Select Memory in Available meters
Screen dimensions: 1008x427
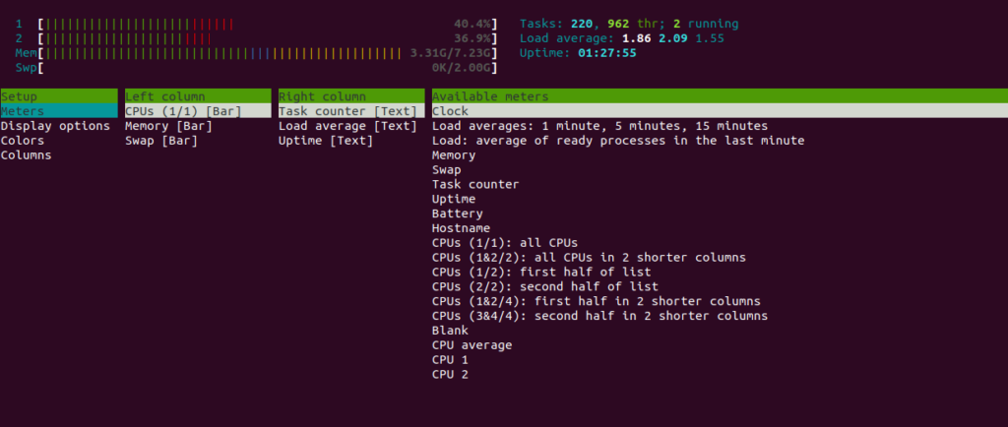click(x=454, y=154)
